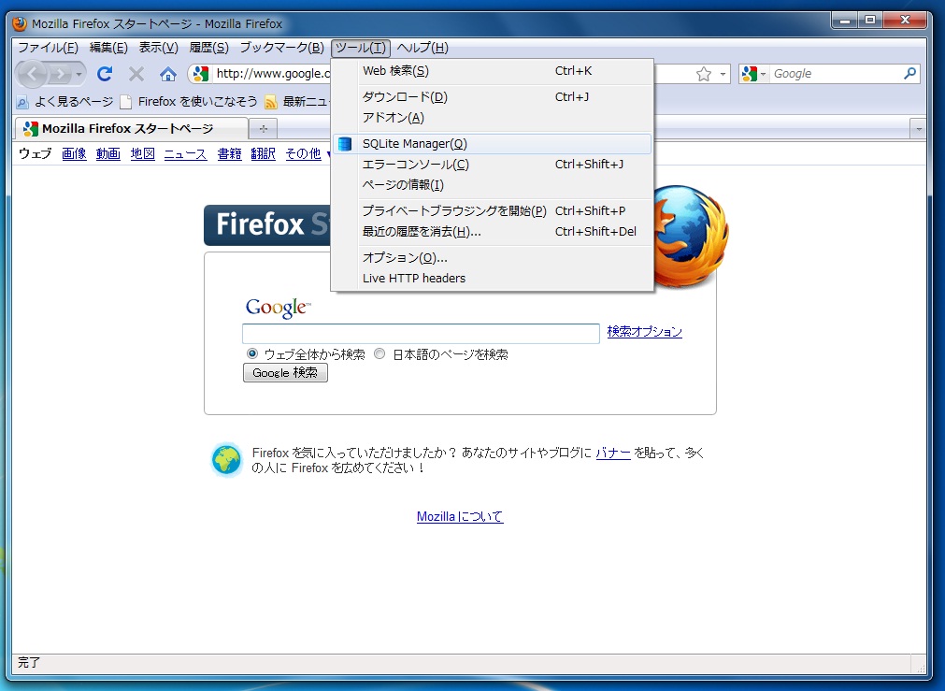This screenshot has width=945, height=691.
Task: Open the address bar history dropdown arrow
Action: pos(723,74)
